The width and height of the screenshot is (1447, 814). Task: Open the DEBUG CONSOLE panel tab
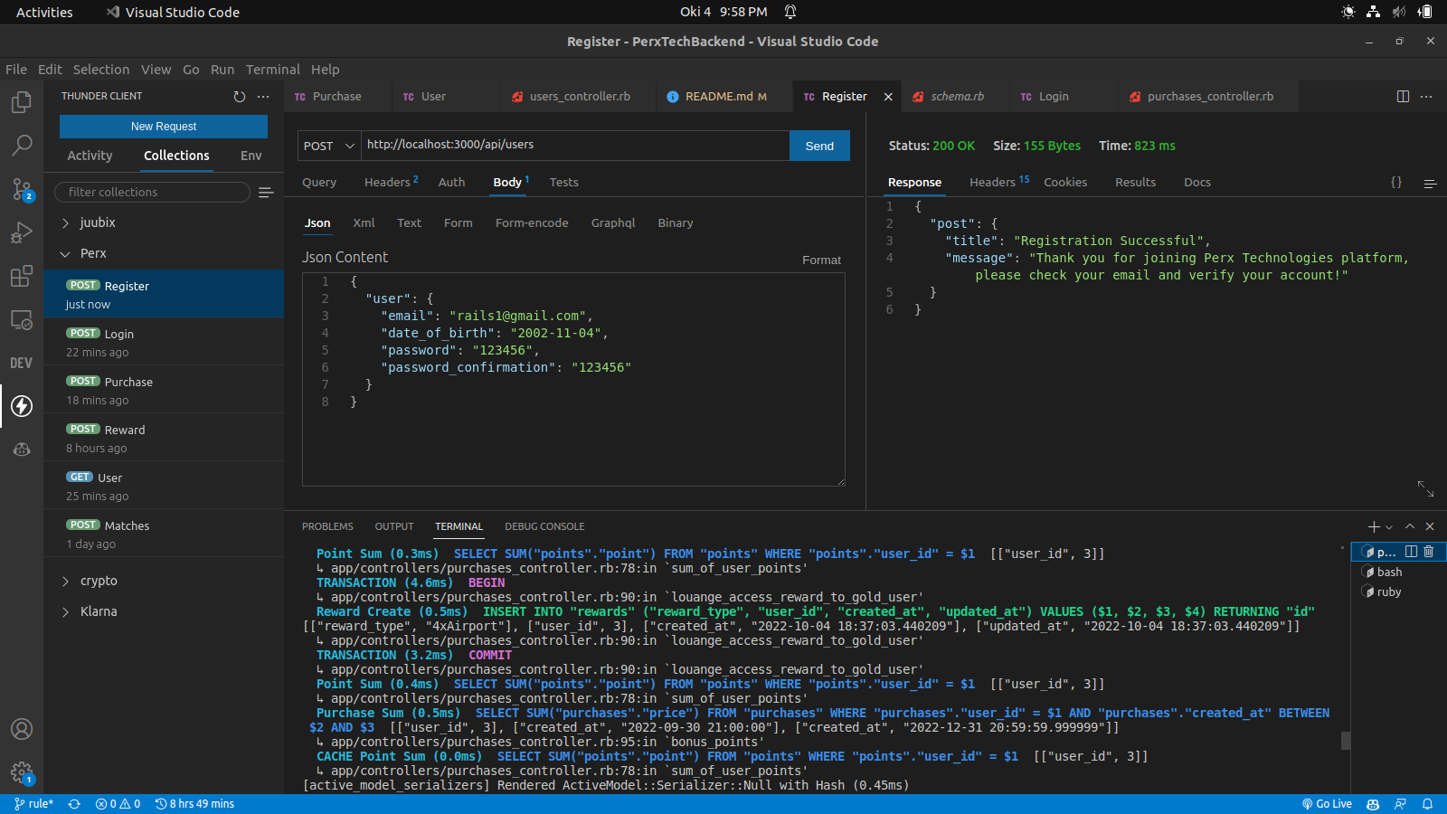[x=544, y=526]
